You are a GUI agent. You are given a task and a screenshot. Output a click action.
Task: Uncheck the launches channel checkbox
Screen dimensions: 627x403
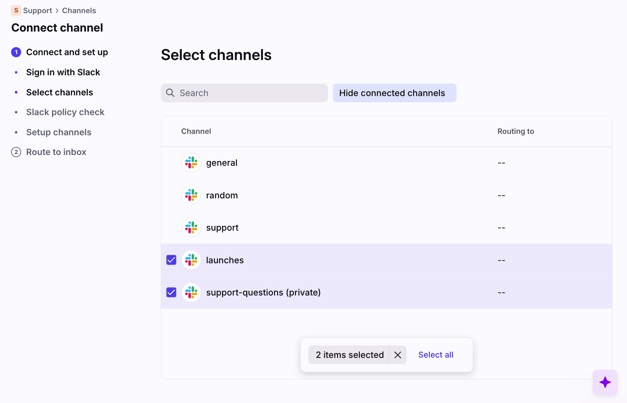click(x=171, y=260)
